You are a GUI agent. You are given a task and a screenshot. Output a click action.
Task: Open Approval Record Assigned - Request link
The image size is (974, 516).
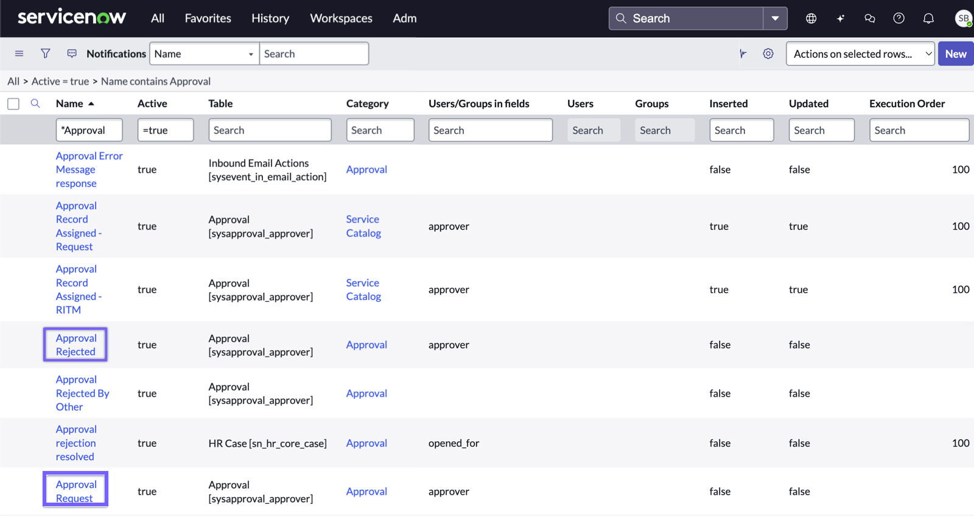[79, 226]
